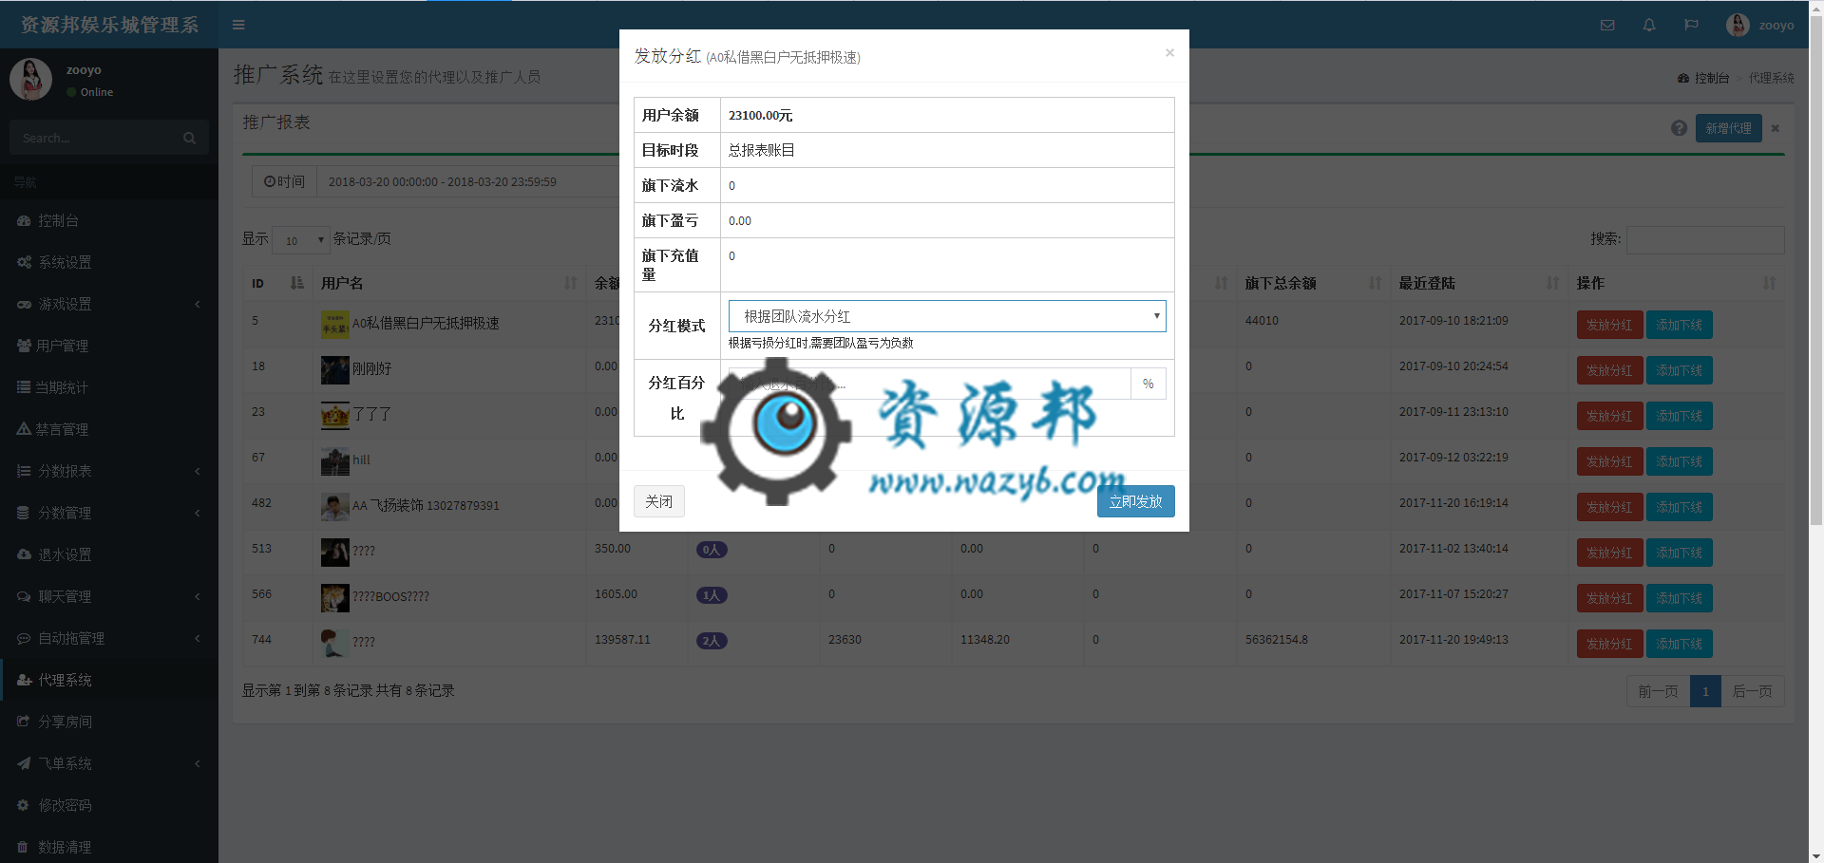The width and height of the screenshot is (1824, 863).
Task: Click 发放分红 for user hill
Action: (1609, 461)
